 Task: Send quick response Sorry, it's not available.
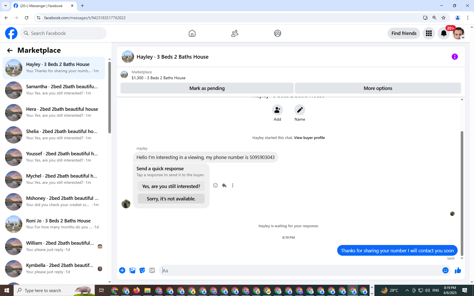click(x=171, y=199)
